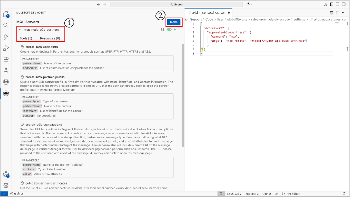Viewport: 350px width, 197px height.
Task: Open Run and Debug view
Action: 6,48
